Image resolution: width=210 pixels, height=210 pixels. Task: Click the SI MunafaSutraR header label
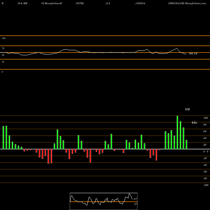(x=52, y=3)
